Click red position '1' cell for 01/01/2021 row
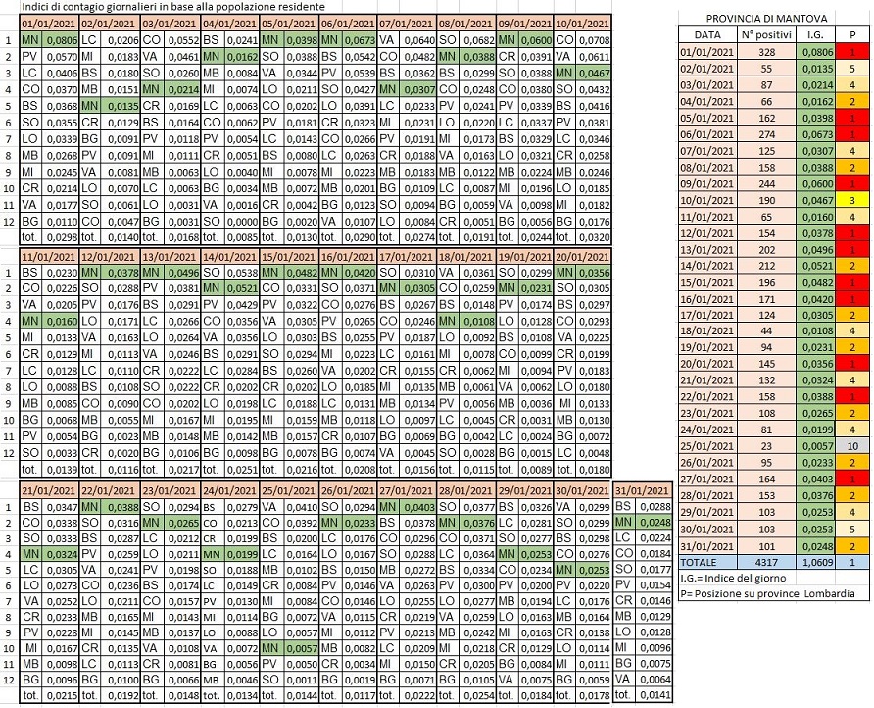Image resolution: width=874 pixels, height=708 pixels. click(852, 52)
